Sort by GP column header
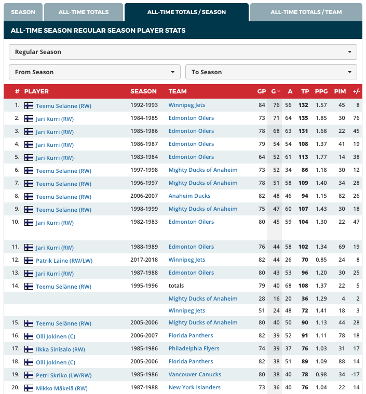This screenshot has height=394, width=366. pyautogui.click(x=262, y=91)
